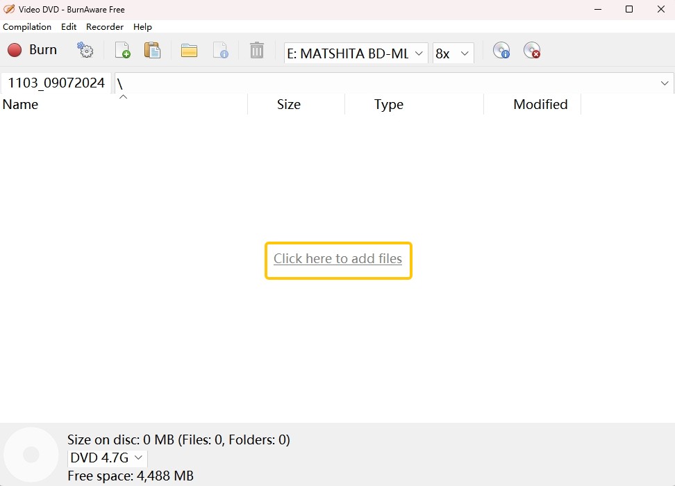675x486 pixels.
Task: Open the Recorder menu
Action: coord(105,26)
